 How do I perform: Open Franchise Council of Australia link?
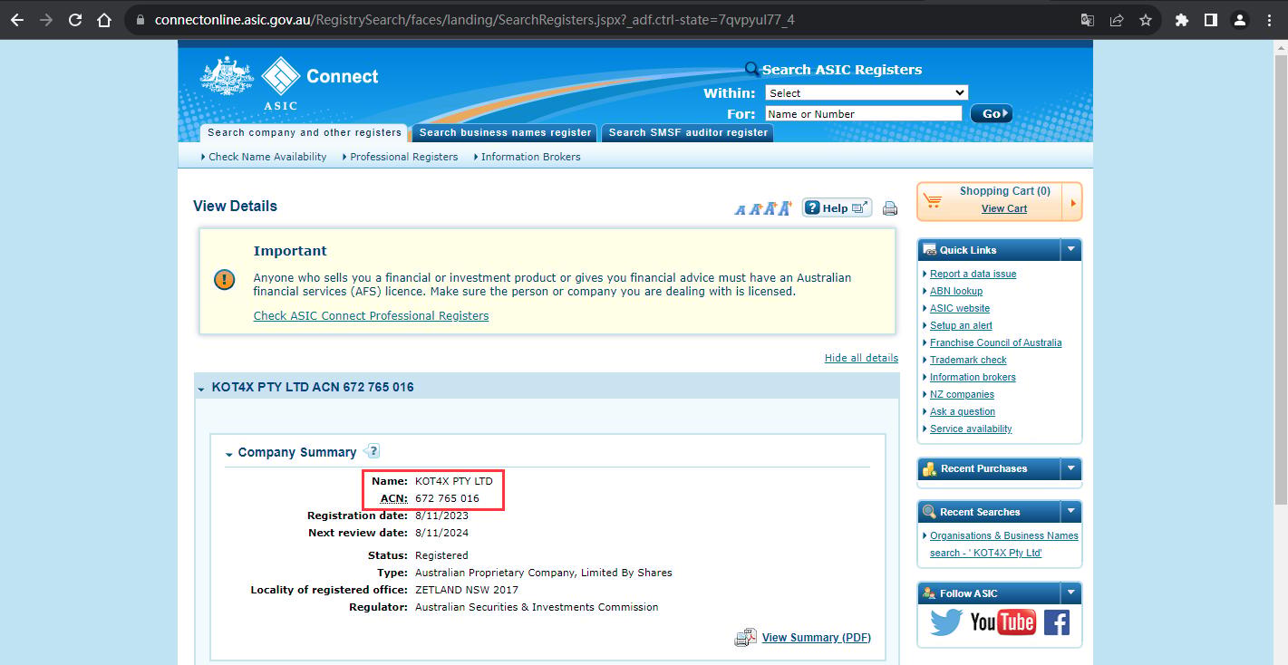[x=995, y=342]
